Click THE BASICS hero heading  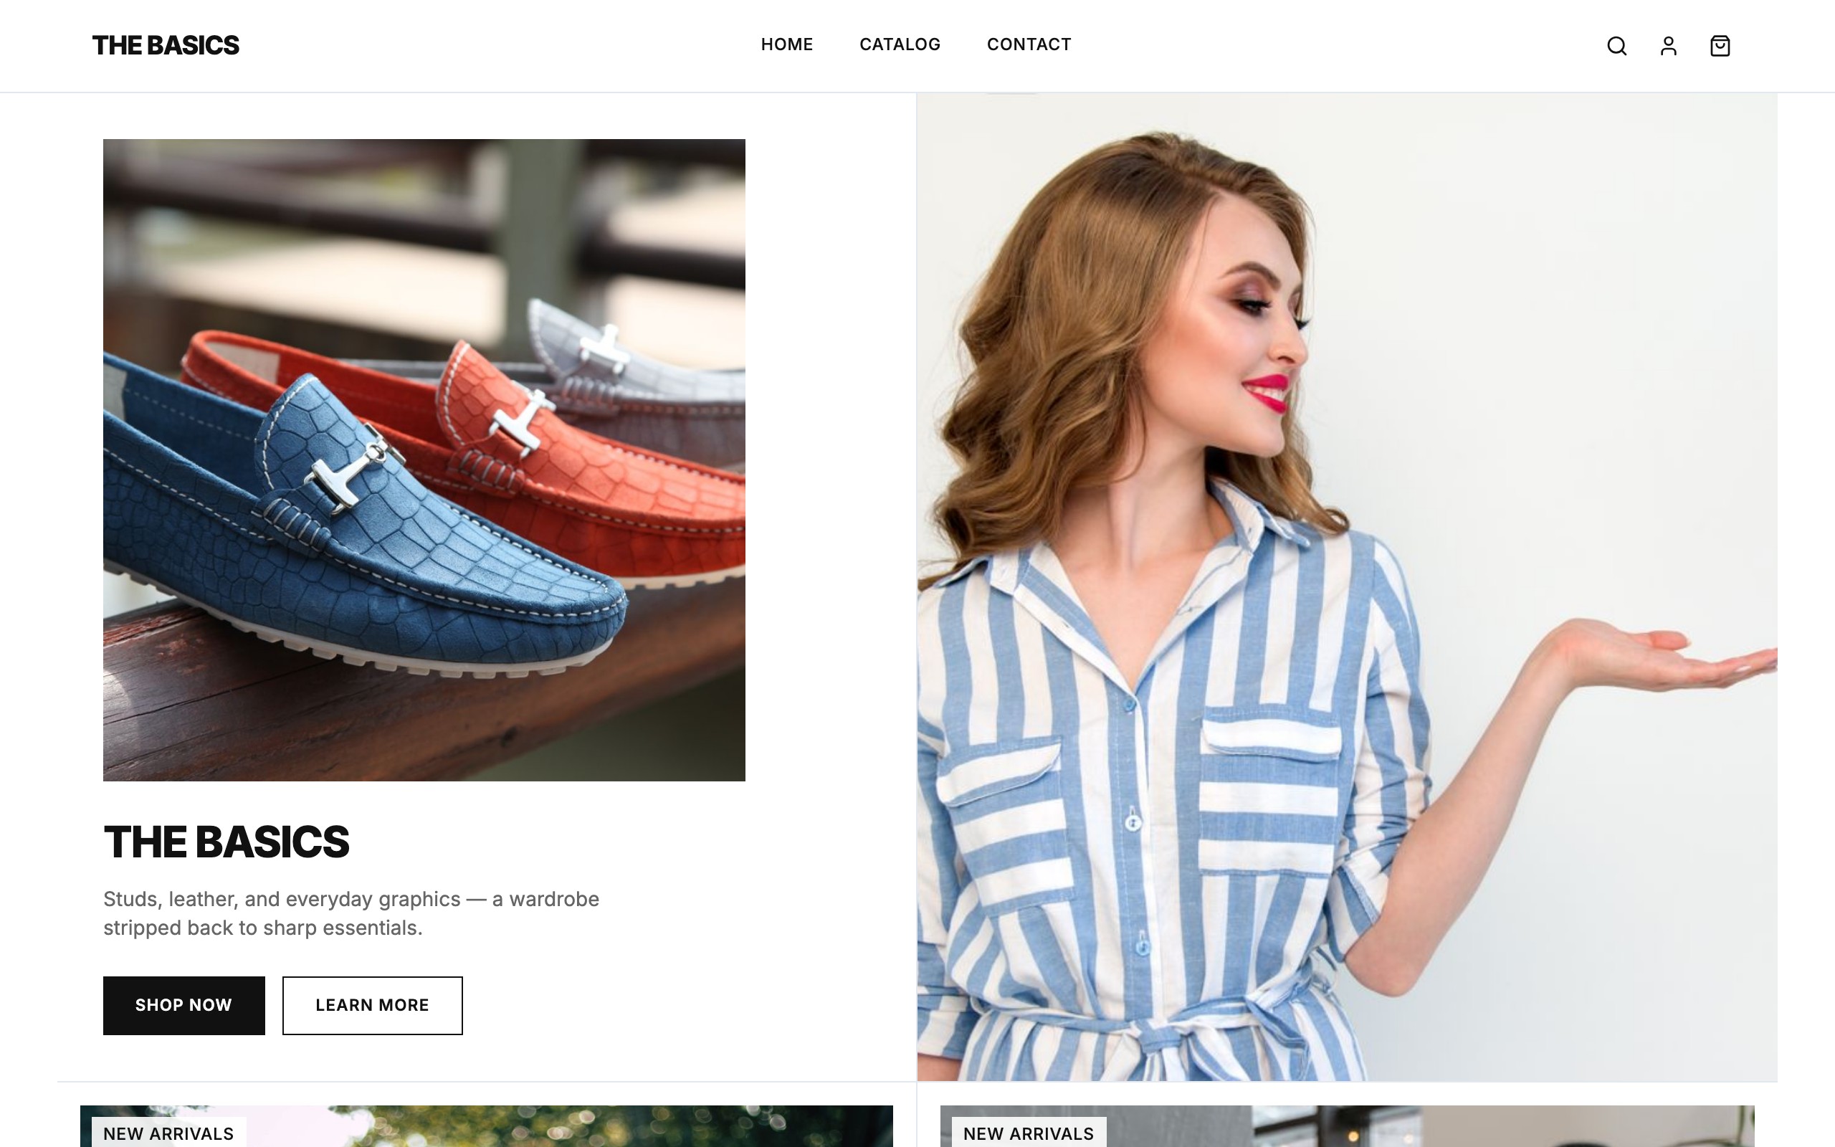pos(226,842)
